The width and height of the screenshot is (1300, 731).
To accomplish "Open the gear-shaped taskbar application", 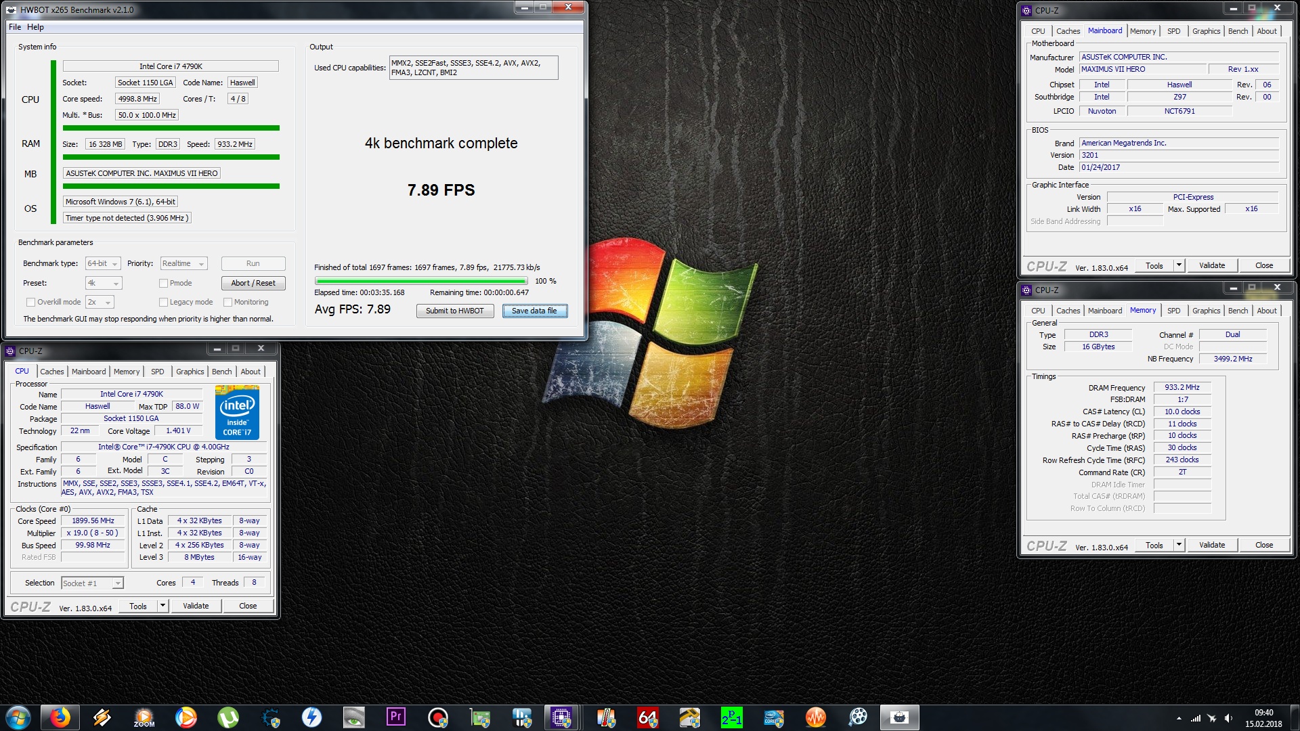I will (270, 717).
